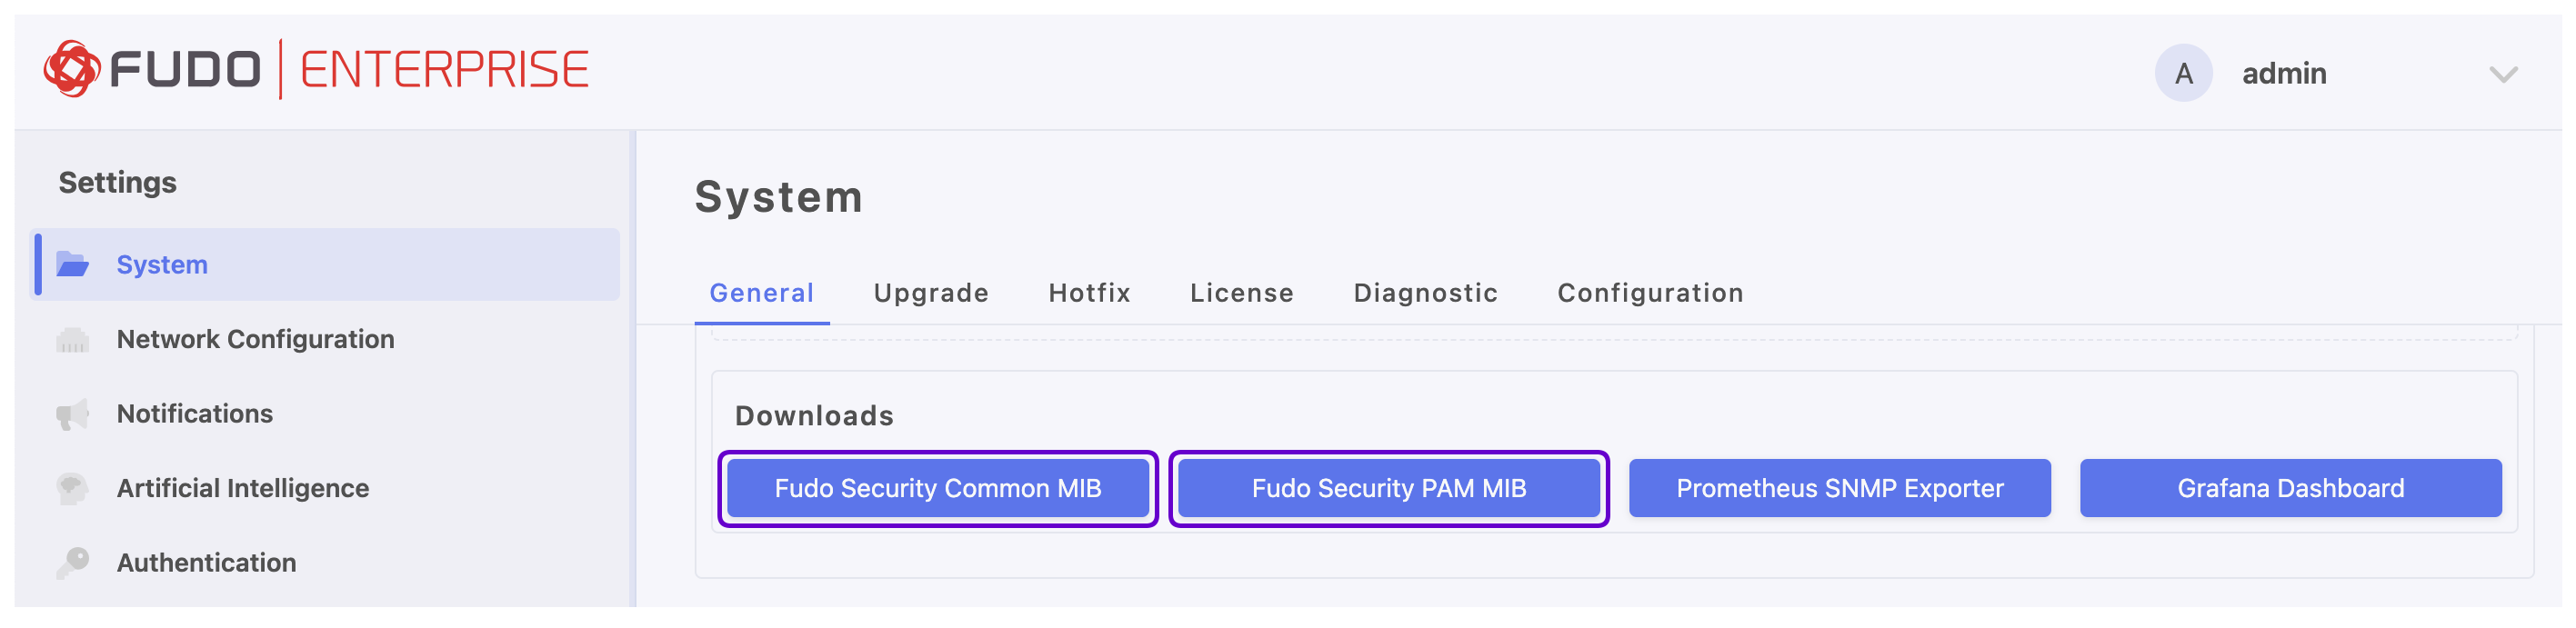Download the Grafana Dashboard

click(2290, 488)
